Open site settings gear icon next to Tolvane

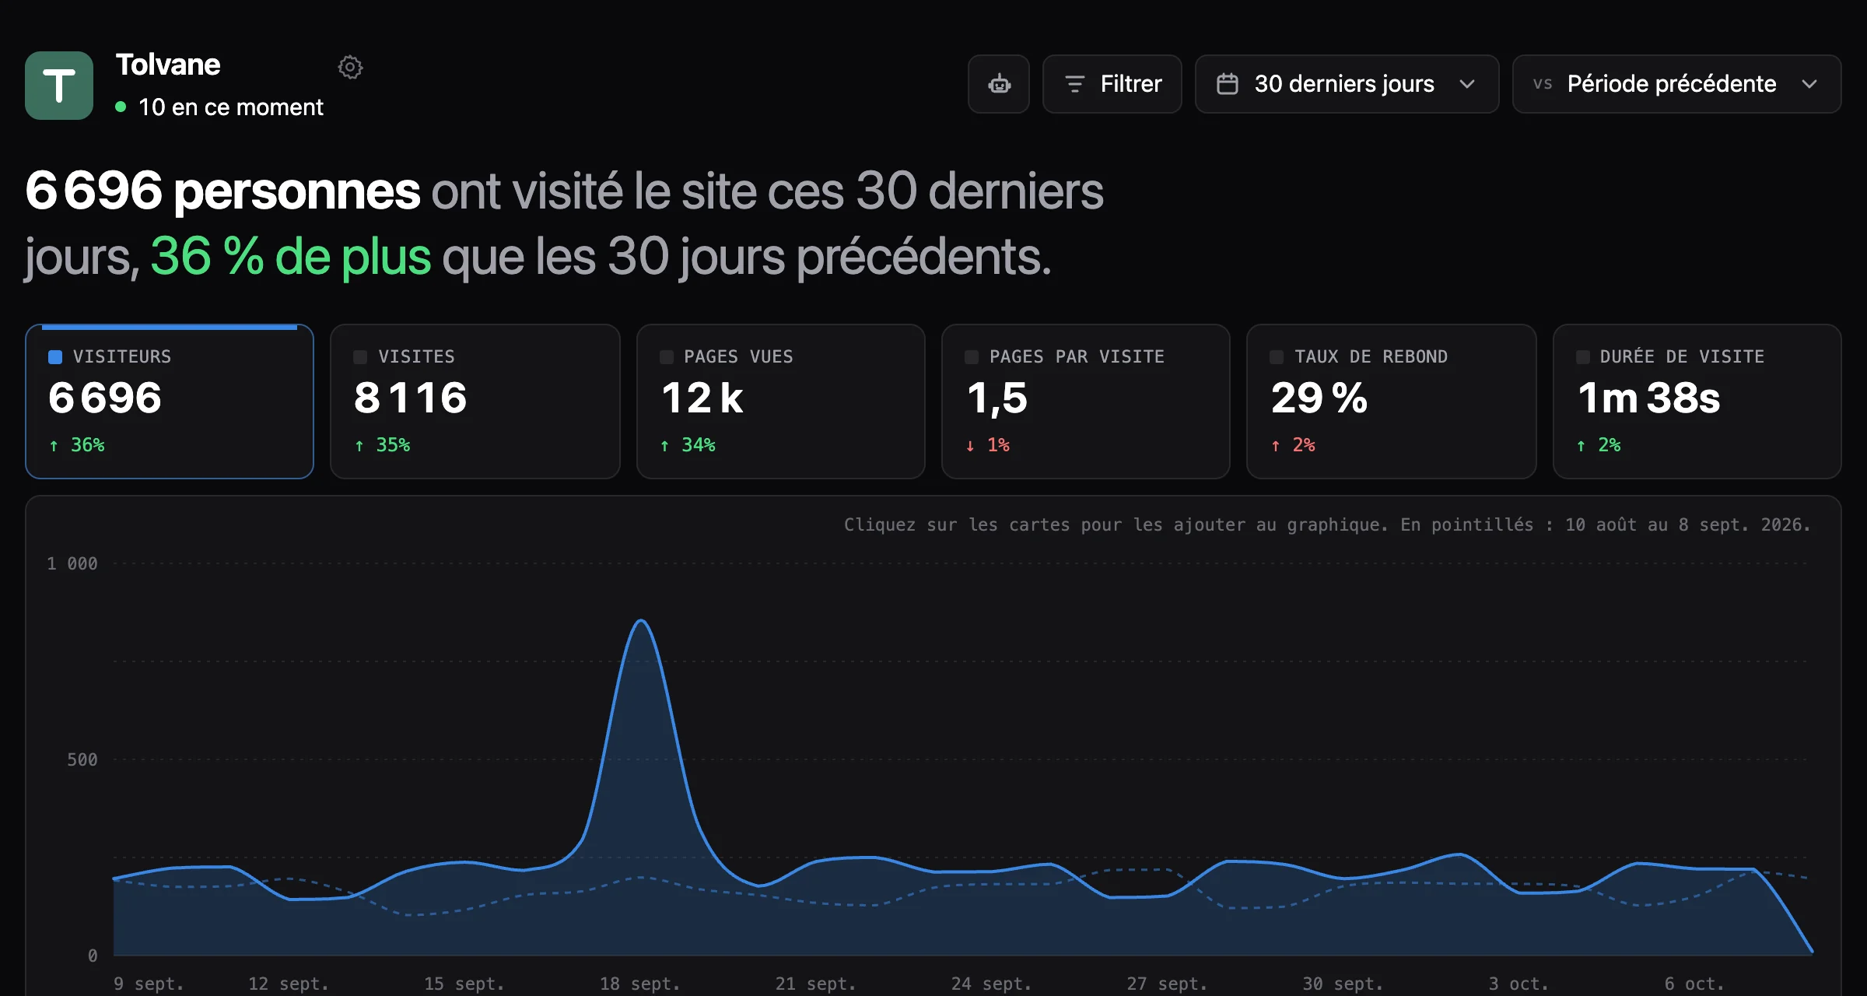[350, 67]
